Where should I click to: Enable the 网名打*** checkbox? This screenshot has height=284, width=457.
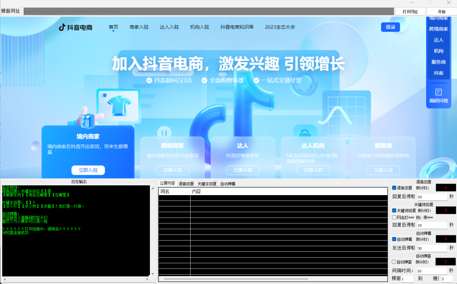(x=394, y=217)
